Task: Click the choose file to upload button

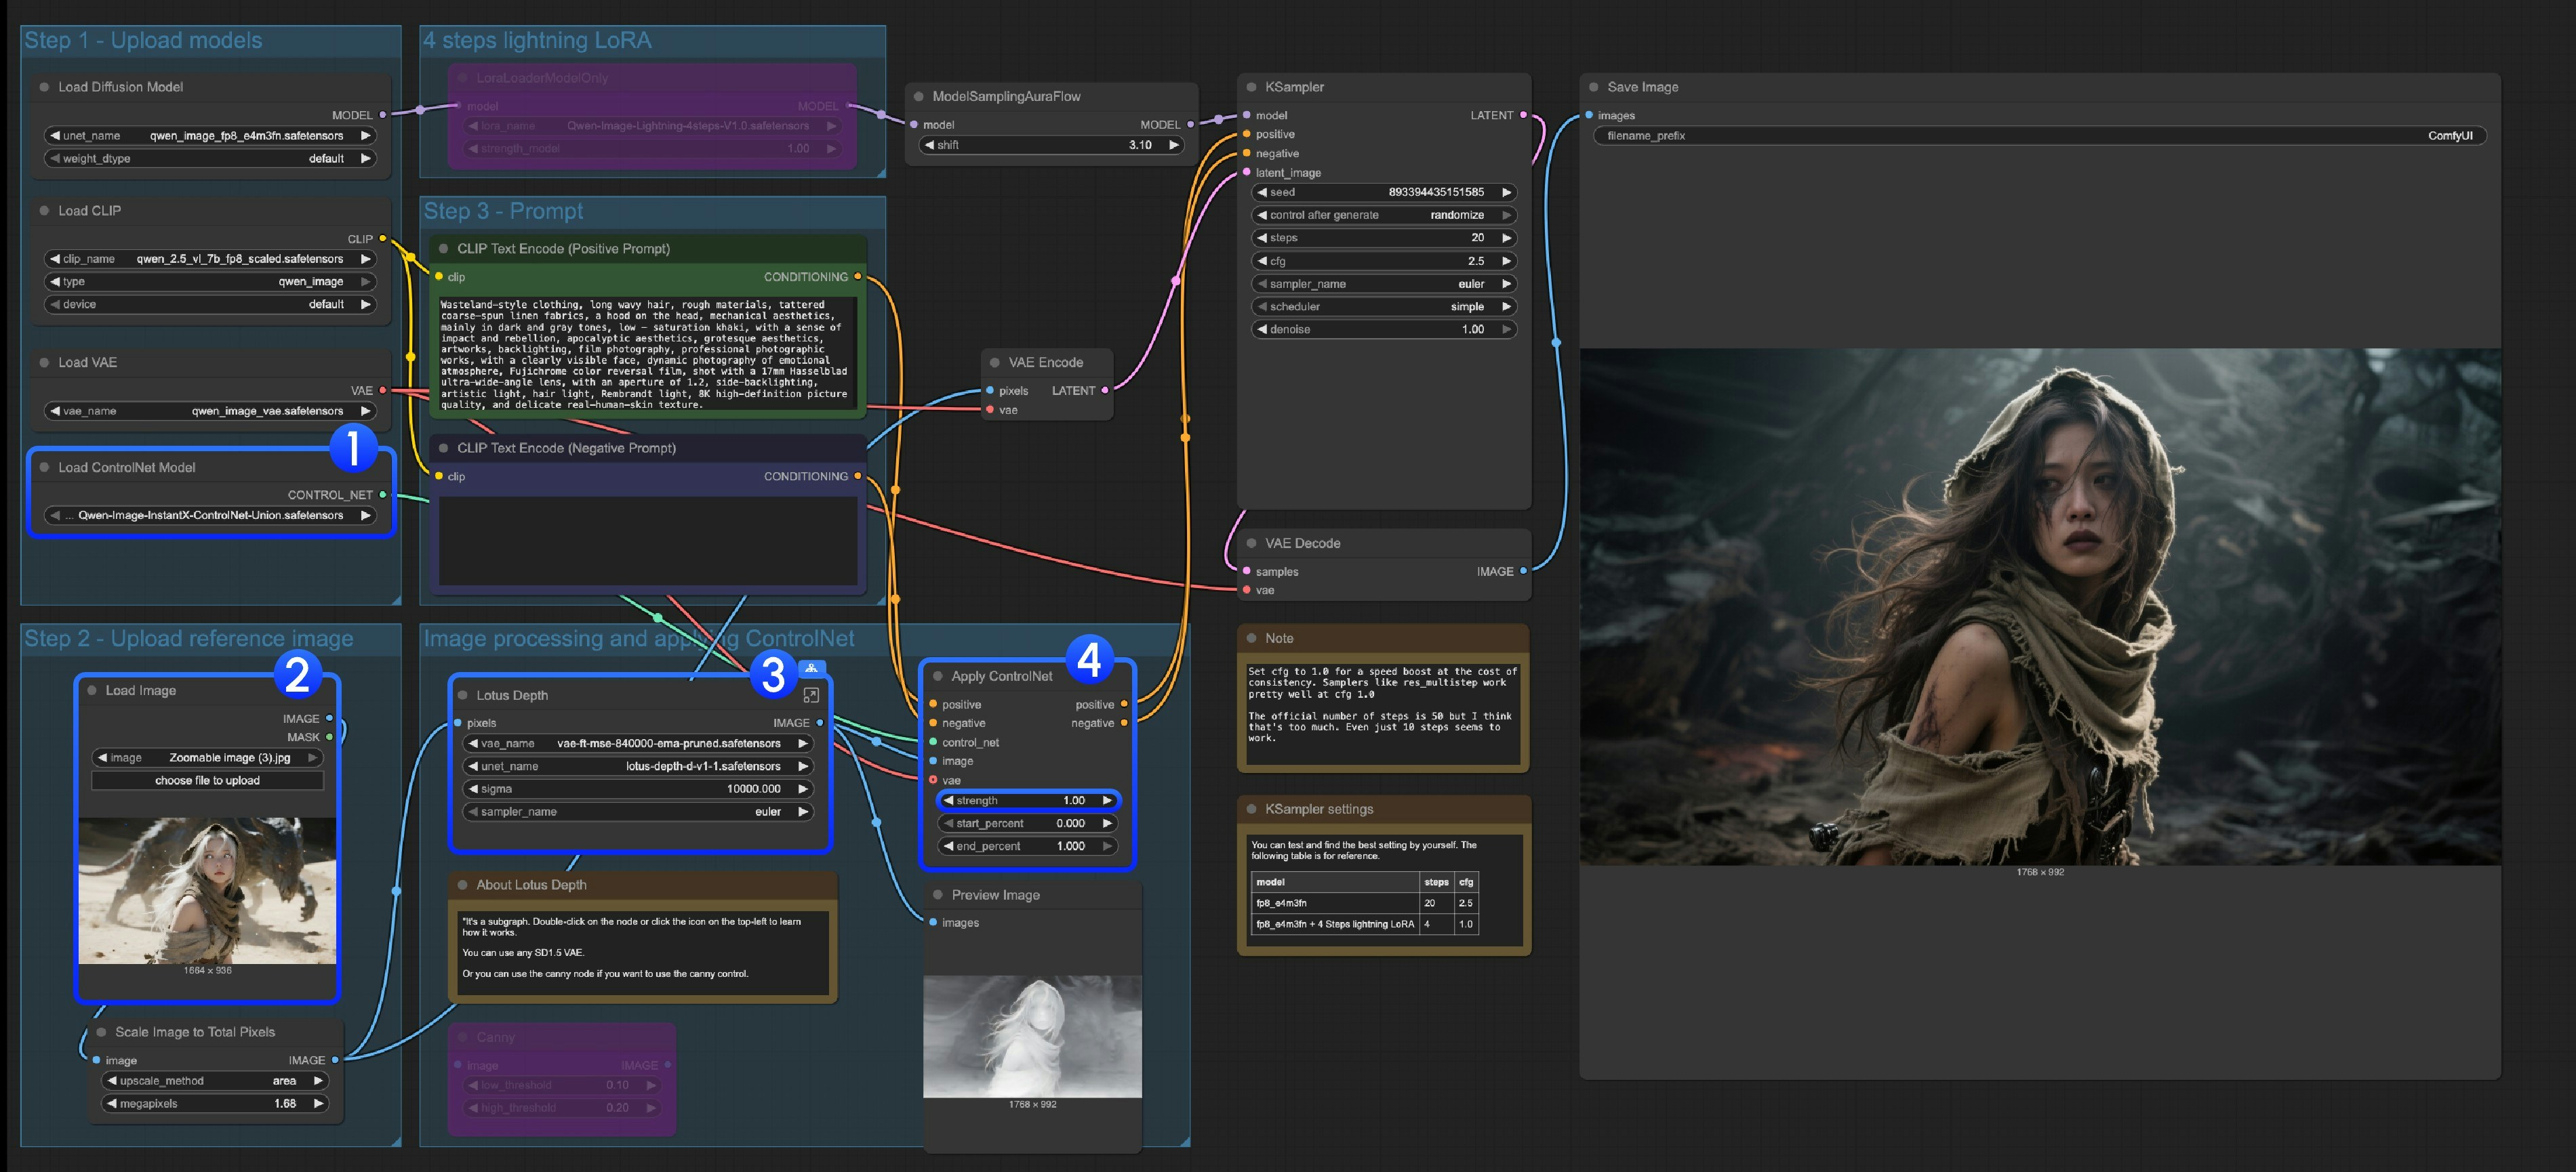Action: (x=207, y=780)
